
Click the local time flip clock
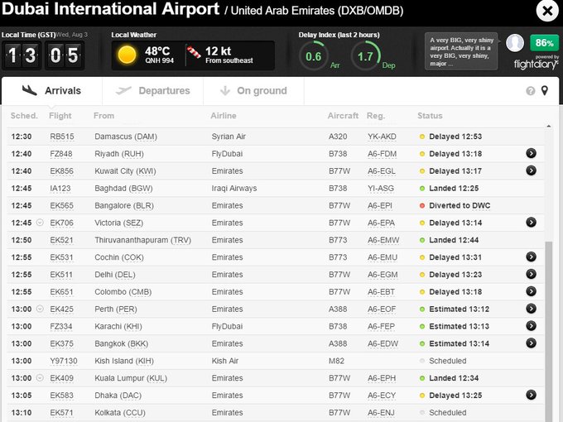pyautogui.click(x=43, y=55)
